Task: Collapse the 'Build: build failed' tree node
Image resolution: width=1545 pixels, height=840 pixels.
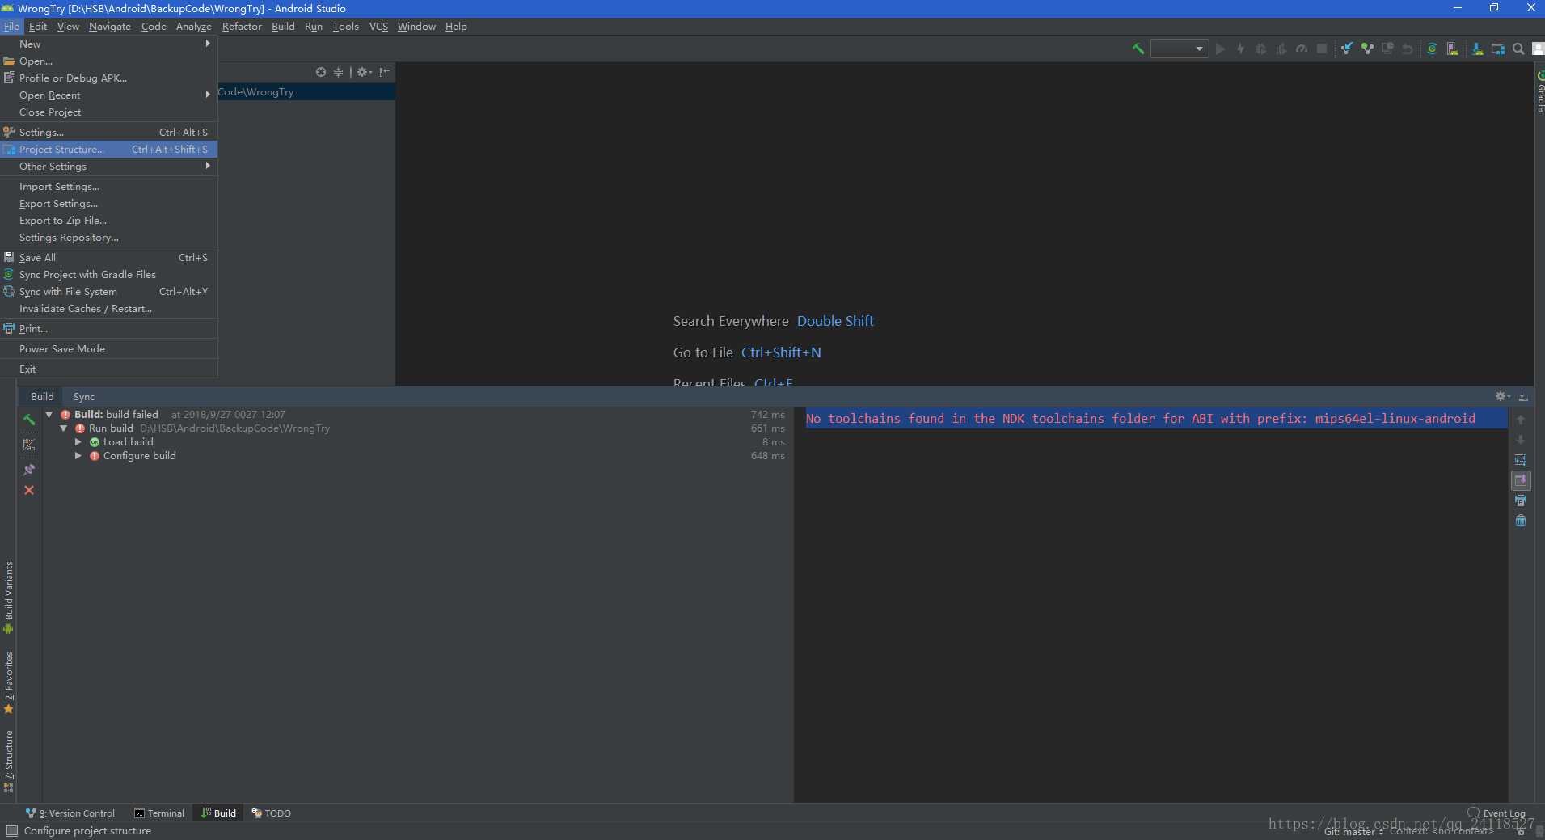Action: point(49,415)
